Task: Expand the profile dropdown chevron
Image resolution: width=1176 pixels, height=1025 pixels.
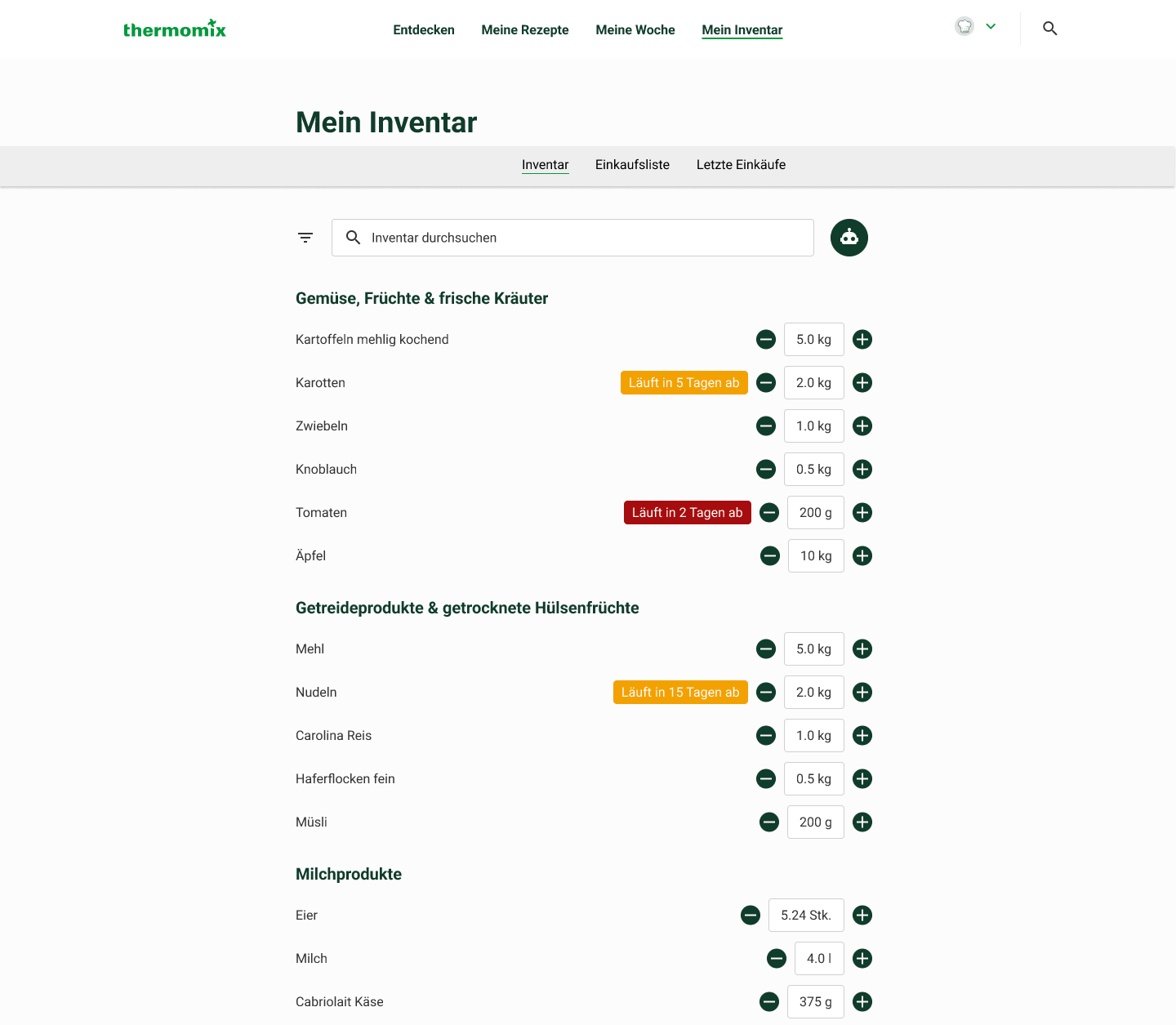Action: tap(991, 27)
